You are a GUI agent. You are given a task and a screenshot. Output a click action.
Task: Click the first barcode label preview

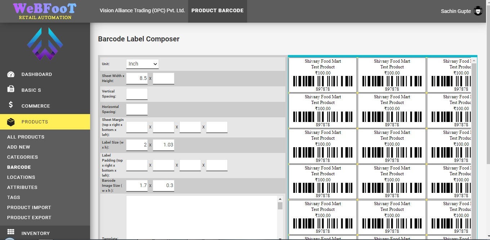tap(322, 75)
